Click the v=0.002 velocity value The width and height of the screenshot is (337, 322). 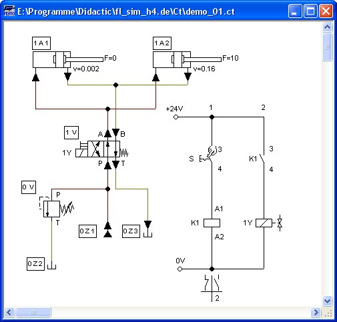pos(86,69)
